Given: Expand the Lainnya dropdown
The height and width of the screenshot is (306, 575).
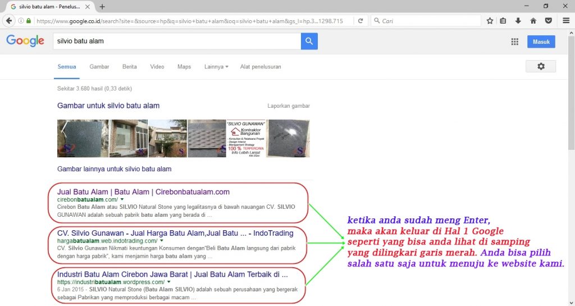Looking at the screenshot, I should (216, 67).
